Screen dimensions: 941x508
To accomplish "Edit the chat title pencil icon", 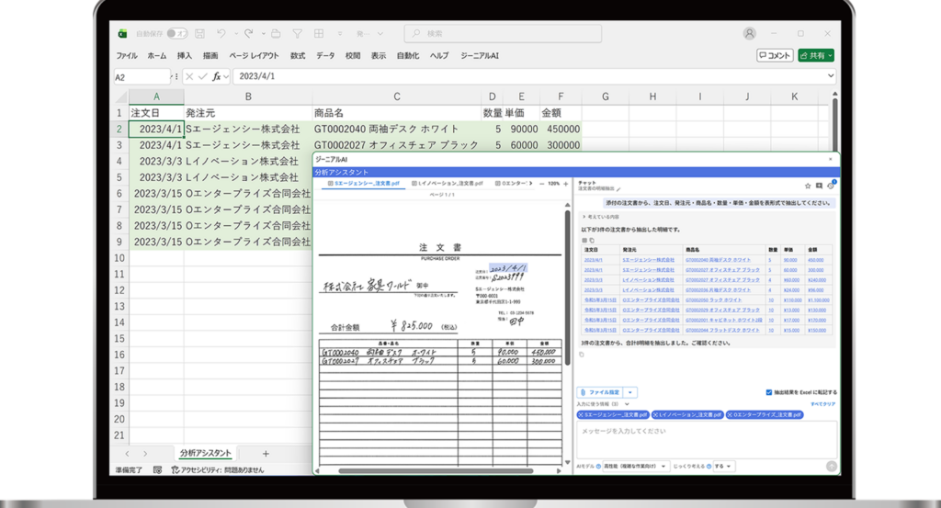I will [618, 189].
